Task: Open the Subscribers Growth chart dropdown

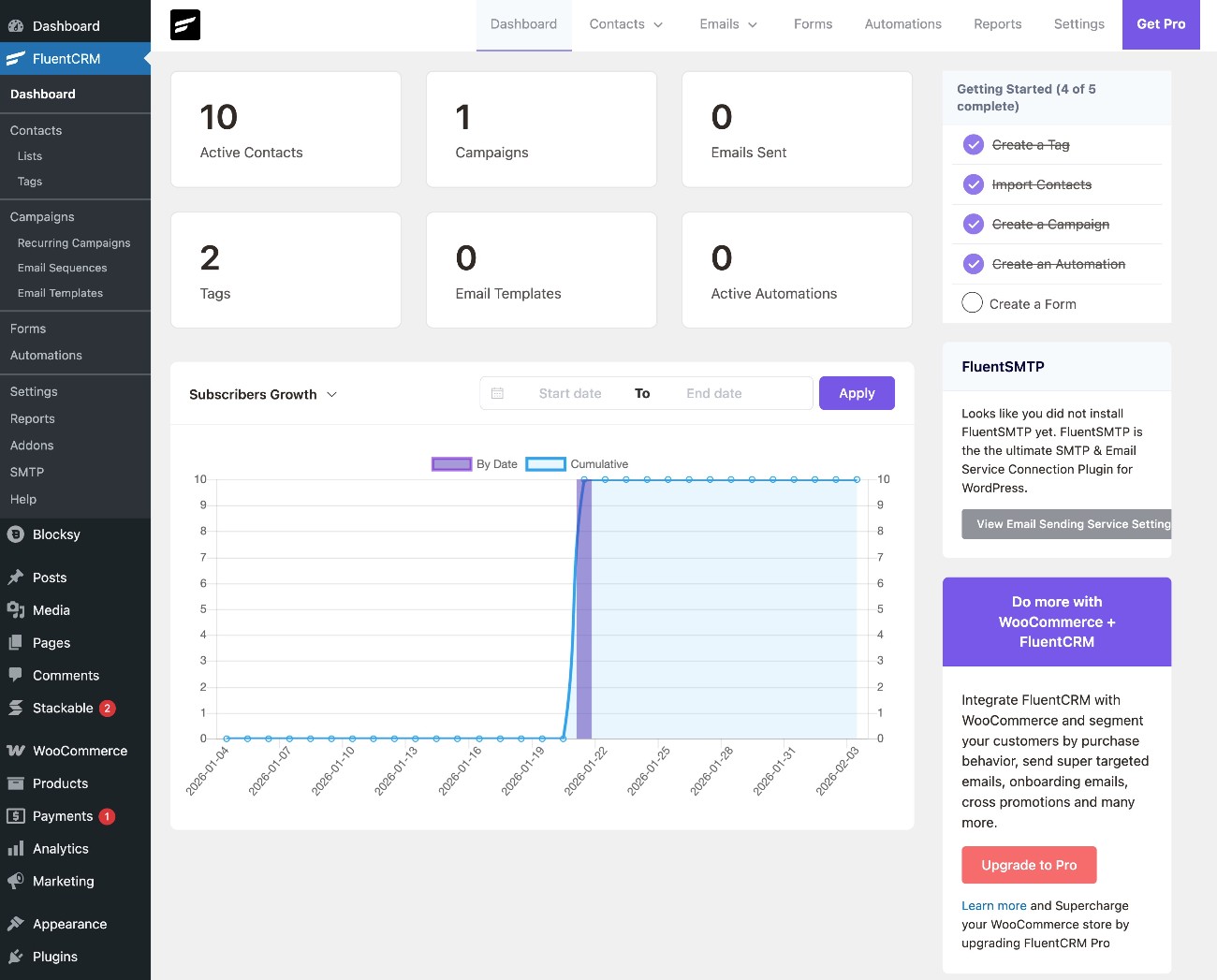Action: point(263,394)
